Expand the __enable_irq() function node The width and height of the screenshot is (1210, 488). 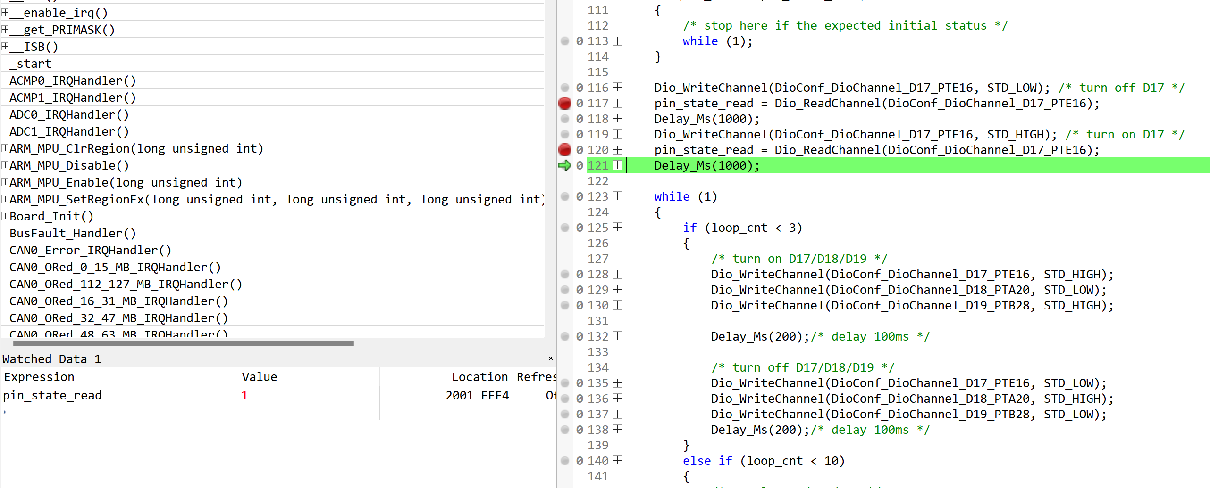[5, 13]
